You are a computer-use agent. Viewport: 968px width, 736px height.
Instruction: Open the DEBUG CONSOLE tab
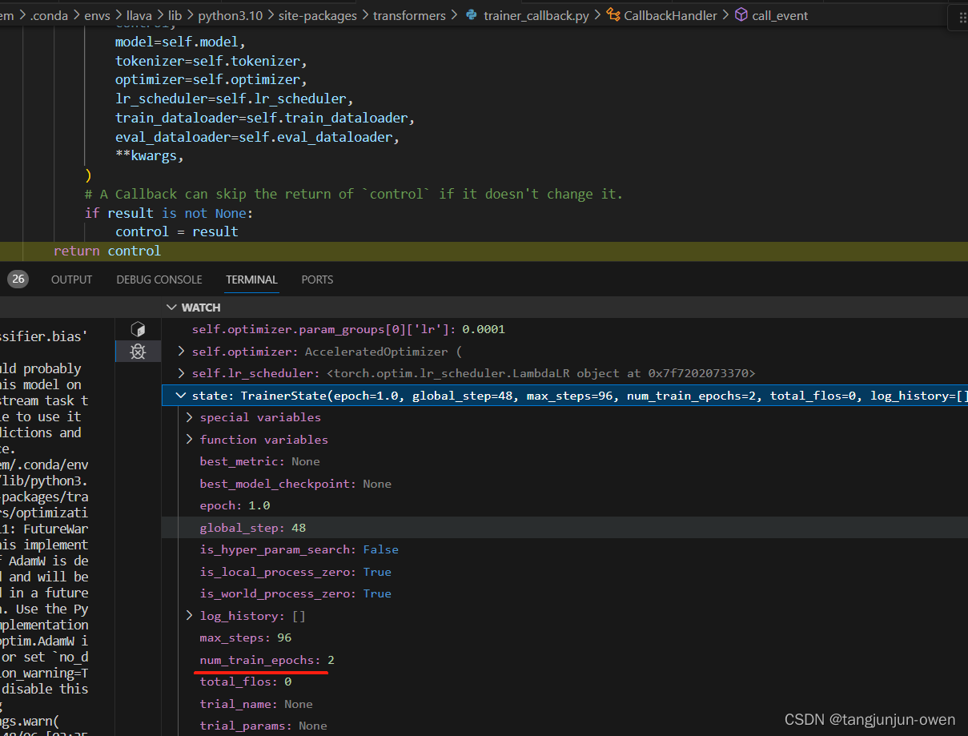pos(159,280)
